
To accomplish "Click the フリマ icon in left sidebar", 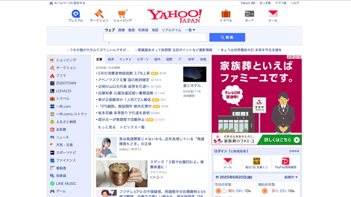I will coord(52,76).
